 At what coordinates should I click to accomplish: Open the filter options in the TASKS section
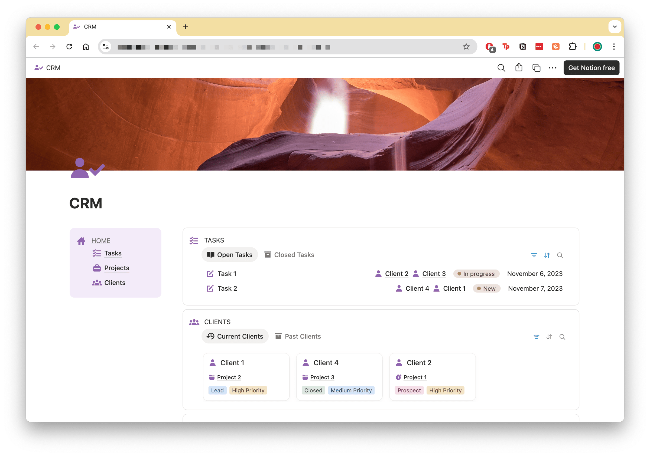(534, 255)
